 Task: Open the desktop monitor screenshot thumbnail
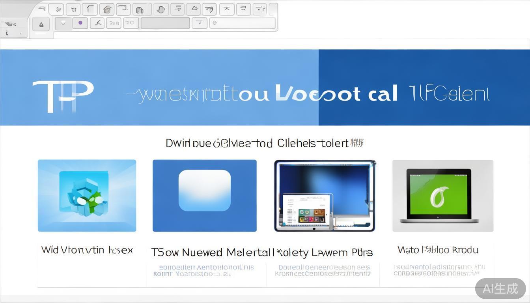325,195
